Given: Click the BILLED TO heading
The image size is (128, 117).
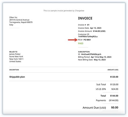Looking at the screenshot, I should (13, 52).
